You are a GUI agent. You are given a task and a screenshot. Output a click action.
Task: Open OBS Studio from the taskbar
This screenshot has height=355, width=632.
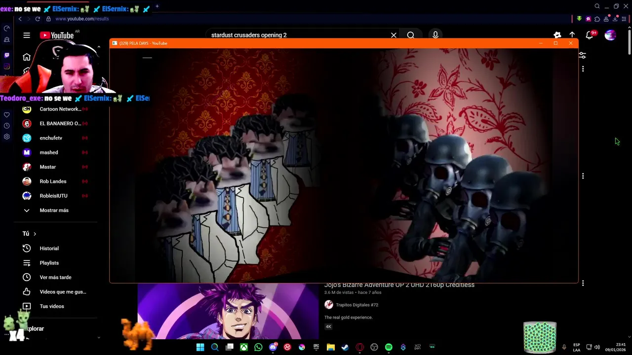tap(374, 347)
